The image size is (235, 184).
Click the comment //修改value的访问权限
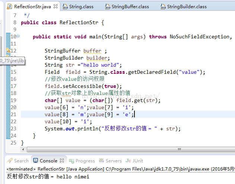point(74,79)
